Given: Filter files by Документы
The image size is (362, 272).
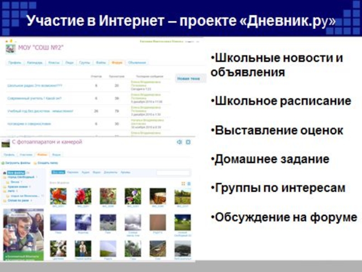Looking at the screenshot, I should pos(110,172).
